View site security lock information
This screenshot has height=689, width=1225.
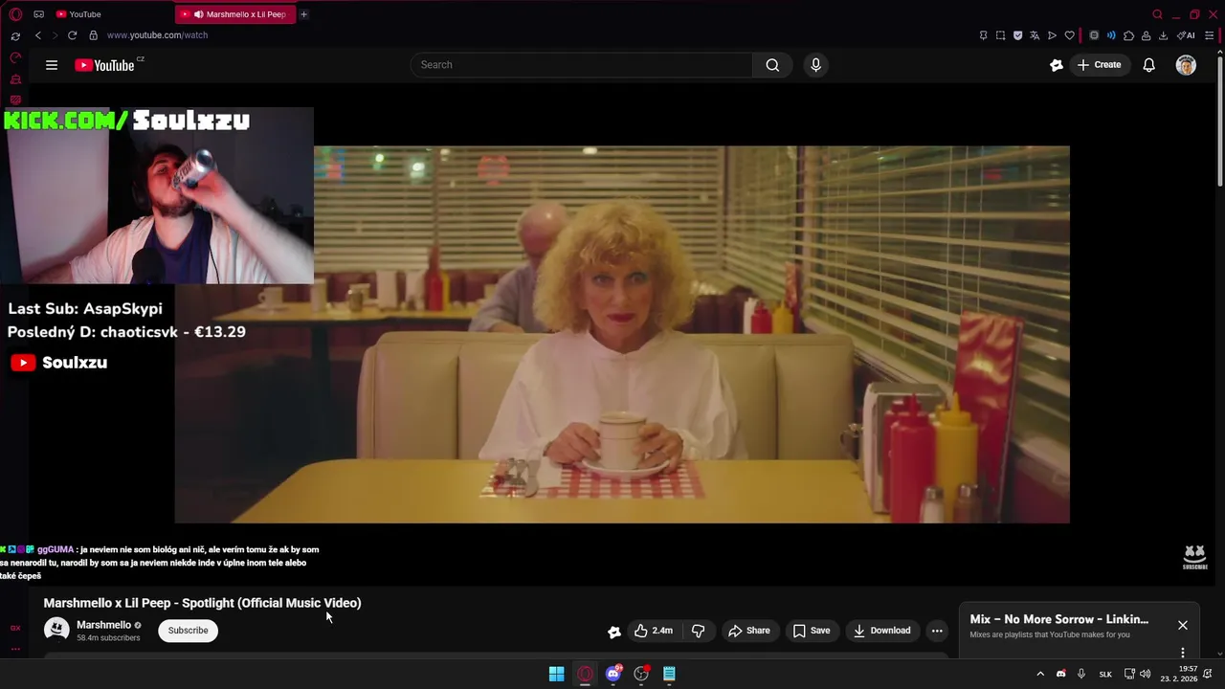pos(93,35)
